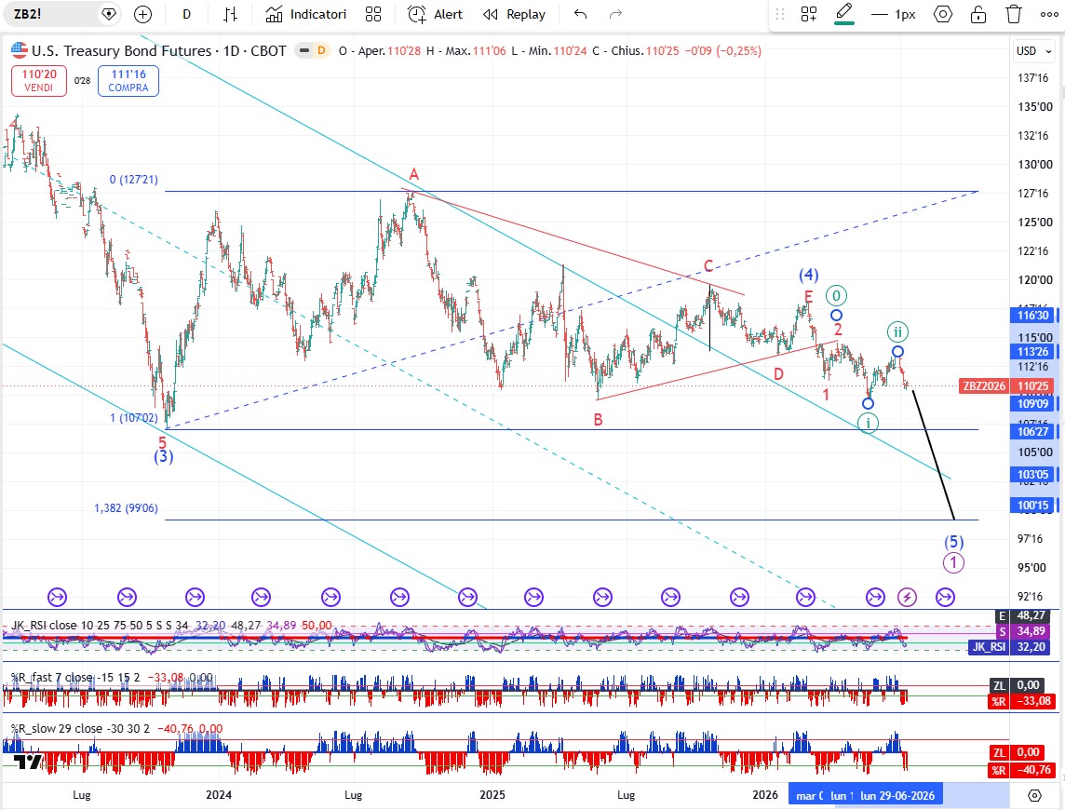Open the chart style candles selector
Screen dimensions: 1065x810
click(231, 14)
